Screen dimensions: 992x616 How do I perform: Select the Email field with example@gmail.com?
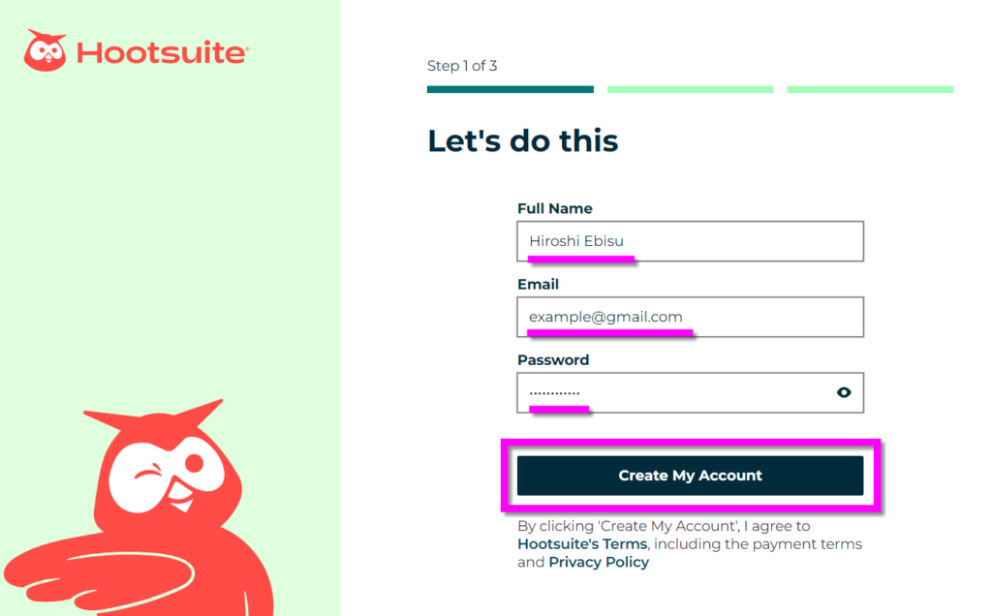click(x=690, y=317)
